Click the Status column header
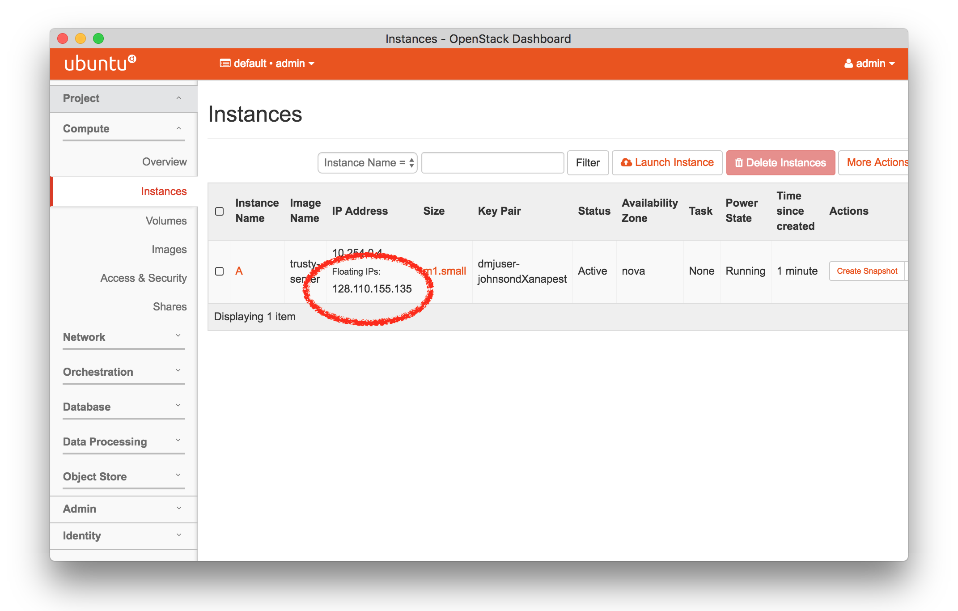The width and height of the screenshot is (958, 611). (x=594, y=211)
